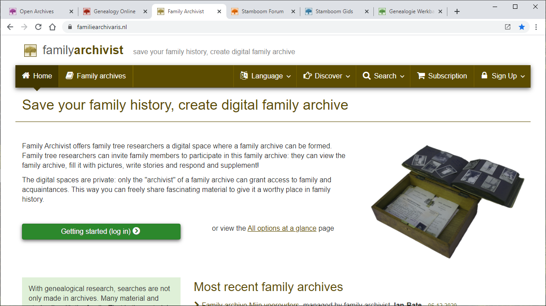Go back with browser back arrow
This screenshot has height=306, width=546.
(10, 27)
